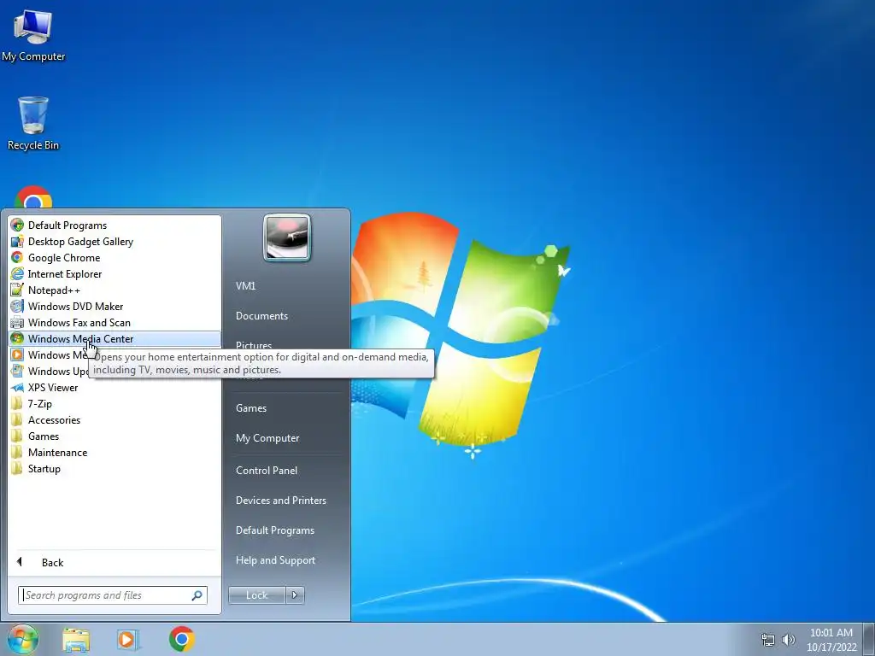875x656 pixels.
Task: Open Internet Explorer icon in Start menu
Action: (x=17, y=274)
